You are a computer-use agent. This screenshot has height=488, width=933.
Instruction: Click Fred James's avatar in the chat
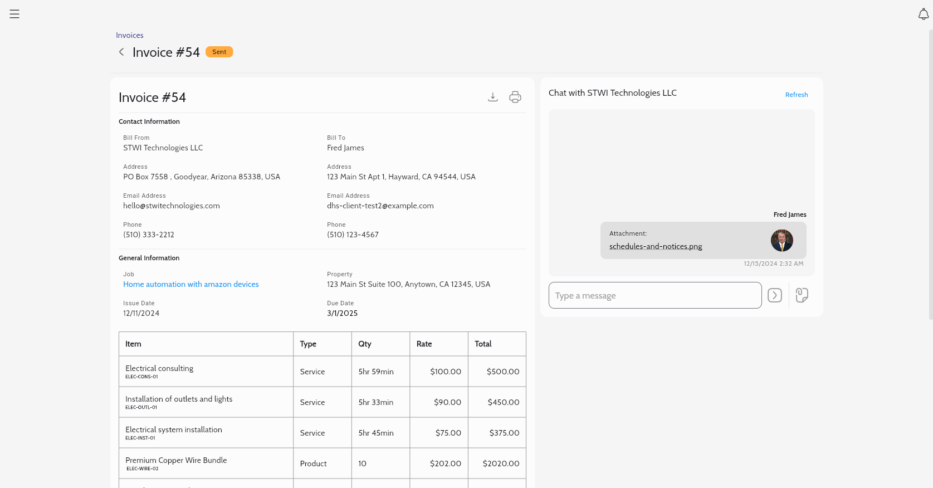coord(781,240)
